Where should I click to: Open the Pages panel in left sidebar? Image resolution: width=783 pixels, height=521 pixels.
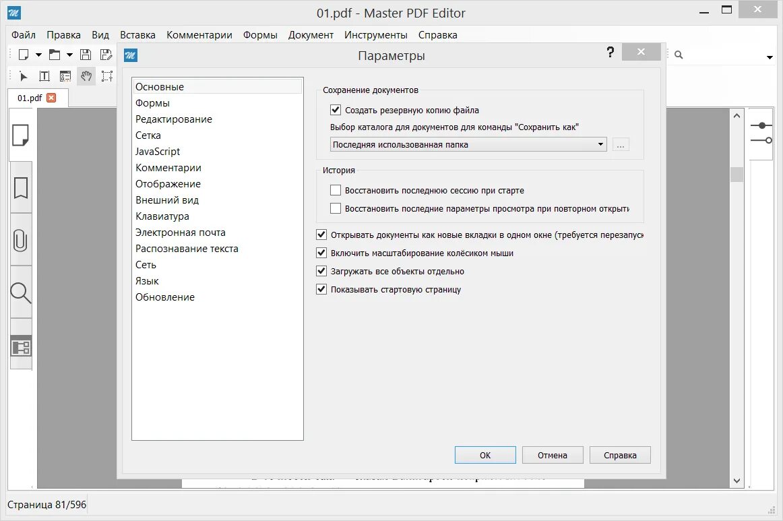[20, 135]
